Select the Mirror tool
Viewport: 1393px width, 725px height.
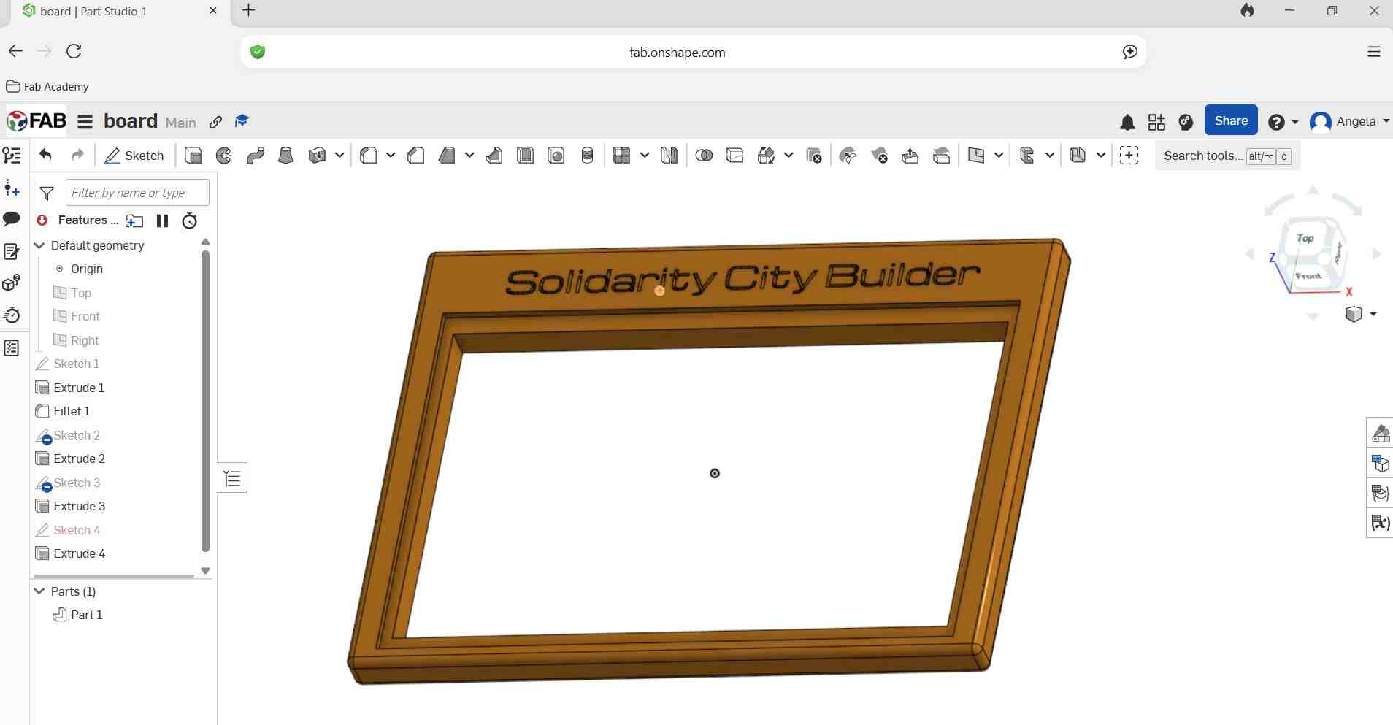click(x=669, y=156)
